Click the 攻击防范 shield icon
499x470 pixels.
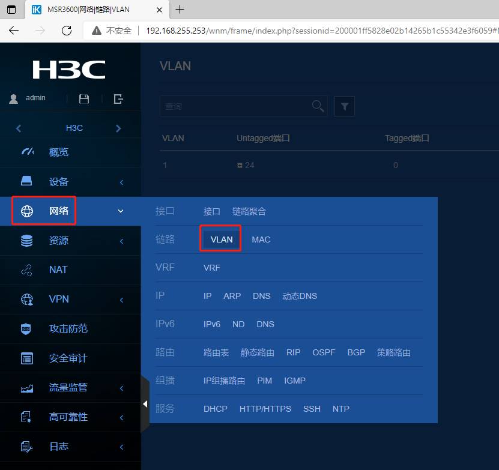(26, 329)
